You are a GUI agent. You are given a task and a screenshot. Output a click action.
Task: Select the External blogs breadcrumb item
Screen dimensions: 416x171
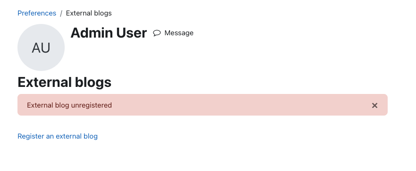(x=89, y=13)
